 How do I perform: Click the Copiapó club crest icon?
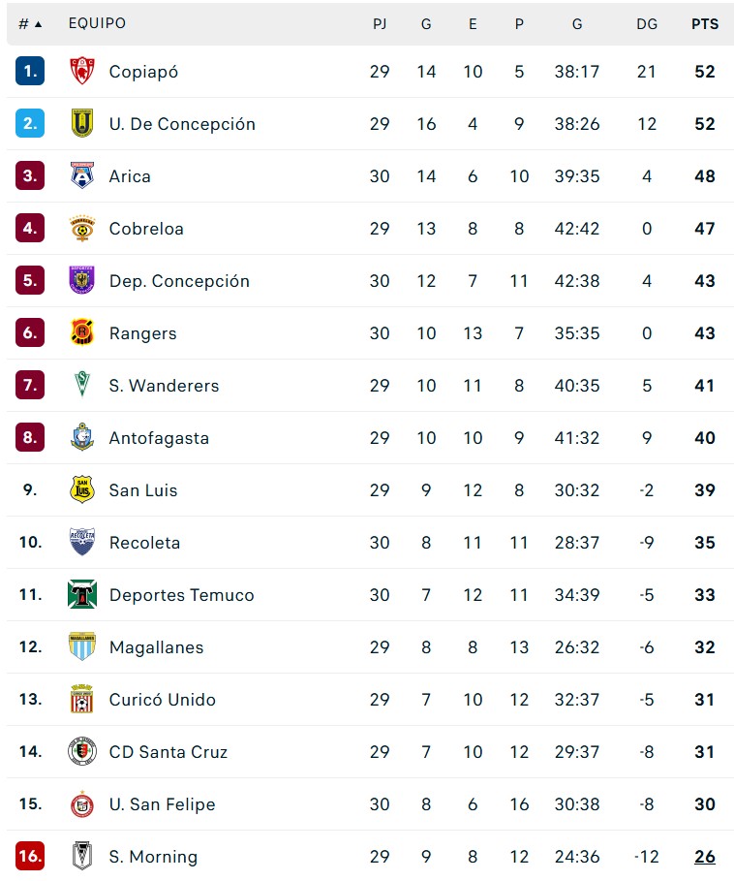[x=82, y=71]
